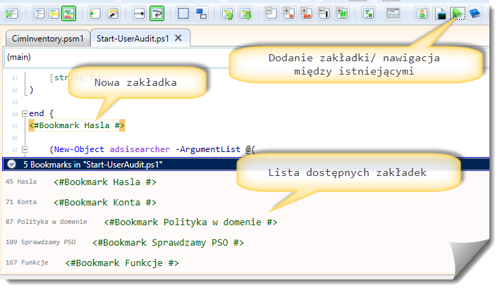500x290 pixels.
Task: Go to the Konta bookmark at line 71
Action: pos(105,203)
